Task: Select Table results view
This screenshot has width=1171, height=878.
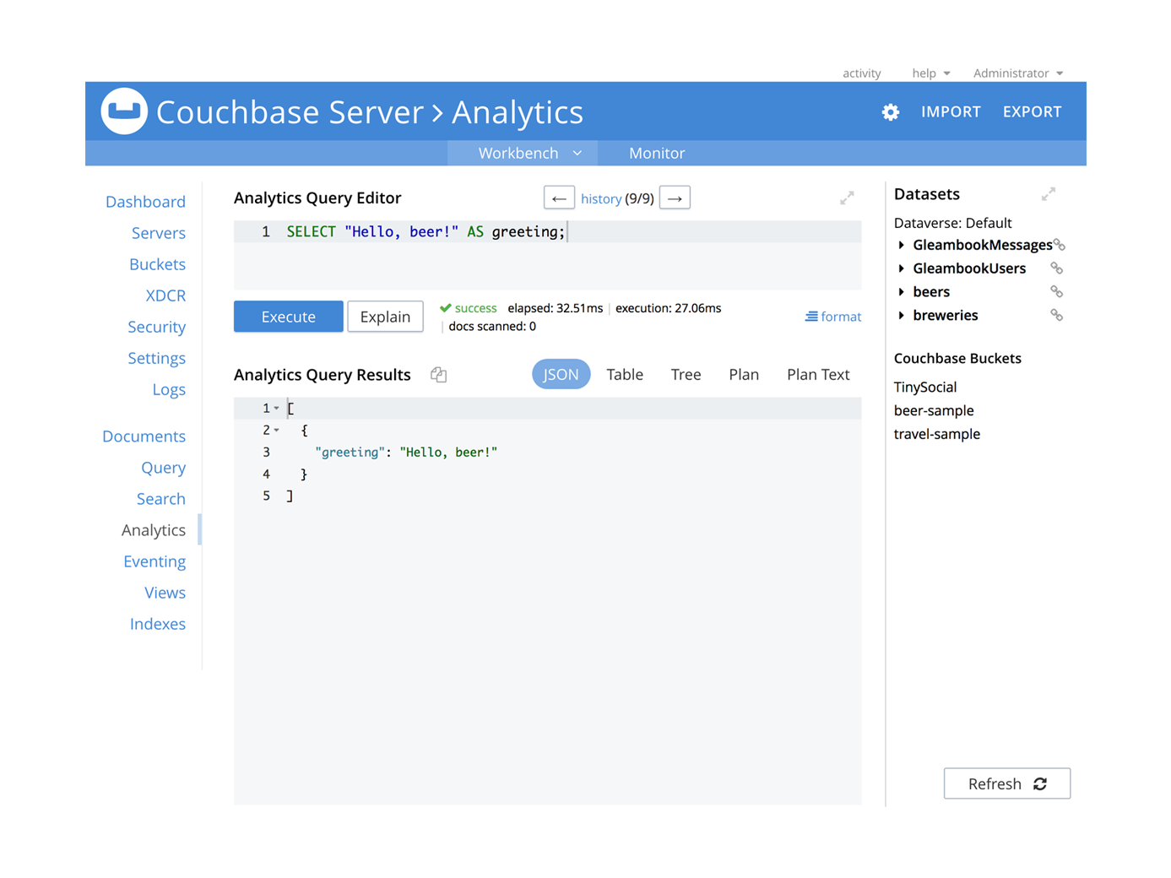Action: (625, 374)
